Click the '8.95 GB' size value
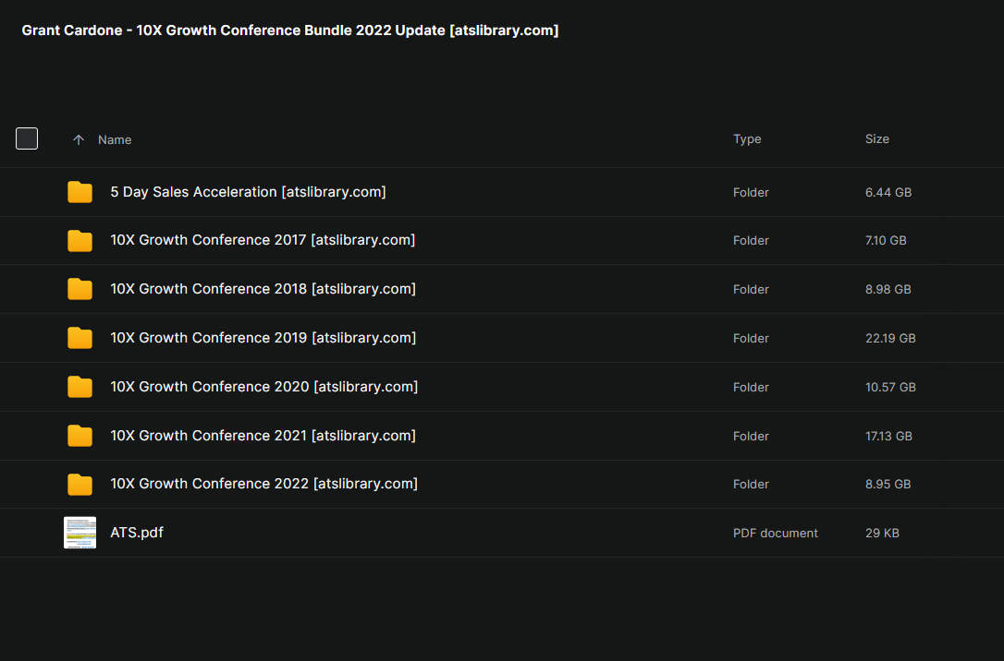The image size is (1004, 661). [x=888, y=485]
